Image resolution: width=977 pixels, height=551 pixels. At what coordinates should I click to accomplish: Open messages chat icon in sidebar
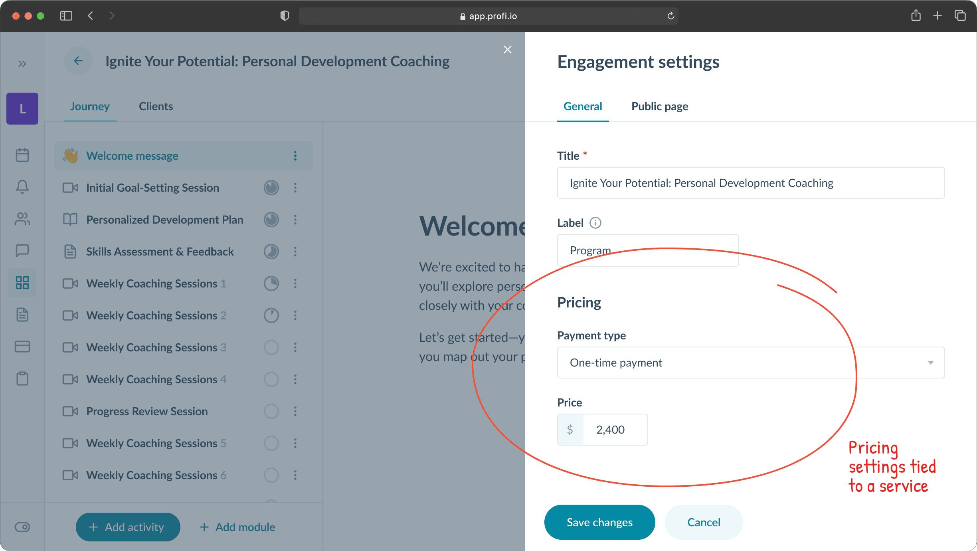[x=22, y=251]
